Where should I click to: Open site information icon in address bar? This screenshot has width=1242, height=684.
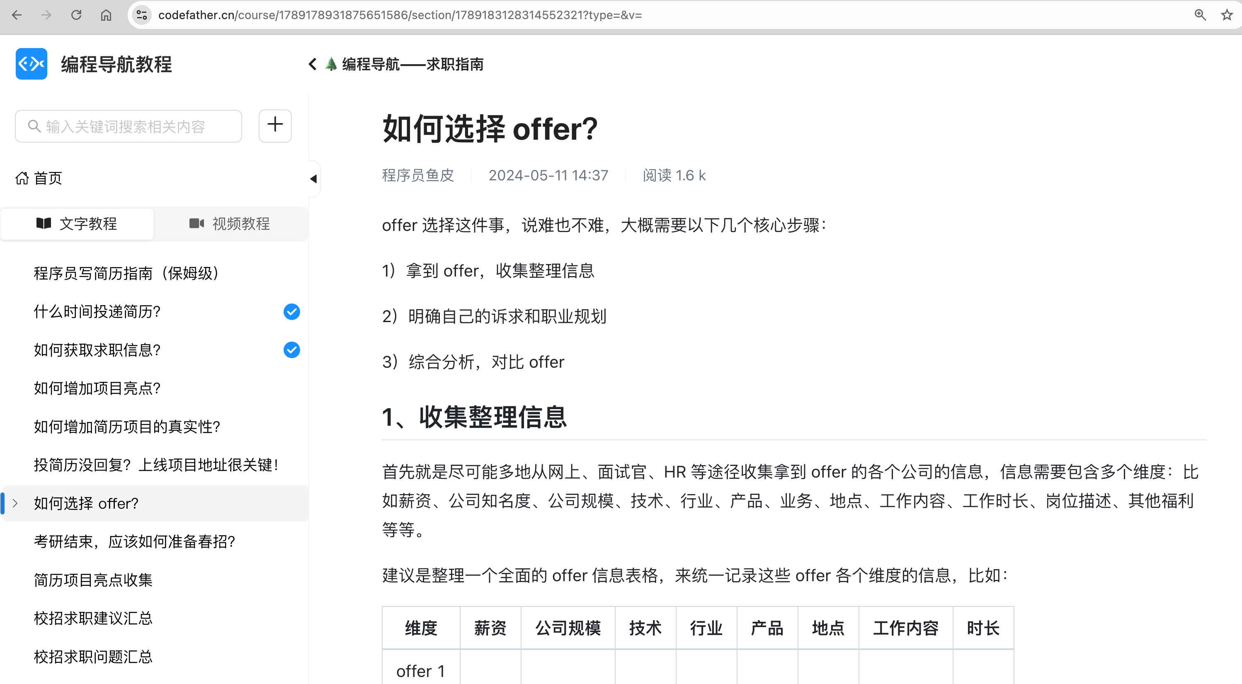(x=142, y=15)
